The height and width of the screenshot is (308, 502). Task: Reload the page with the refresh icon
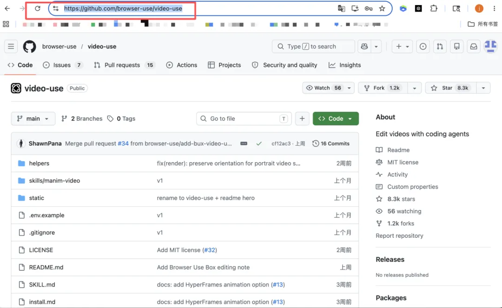pyautogui.click(x=38, y=9)
